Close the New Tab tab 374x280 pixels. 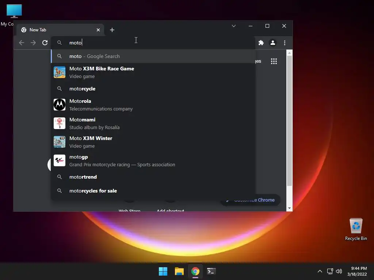coord(98,30)
